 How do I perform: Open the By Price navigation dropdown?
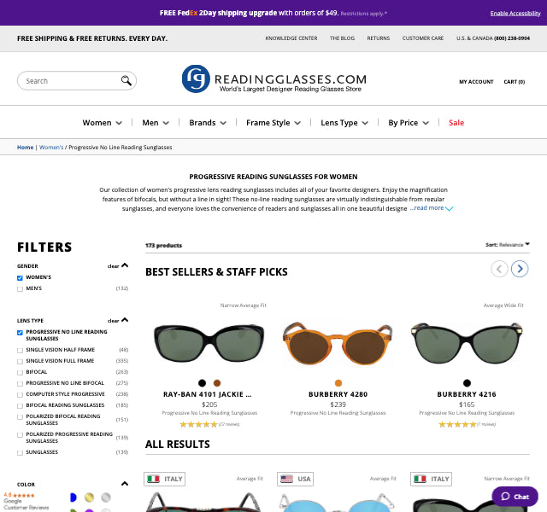point(409,123)
